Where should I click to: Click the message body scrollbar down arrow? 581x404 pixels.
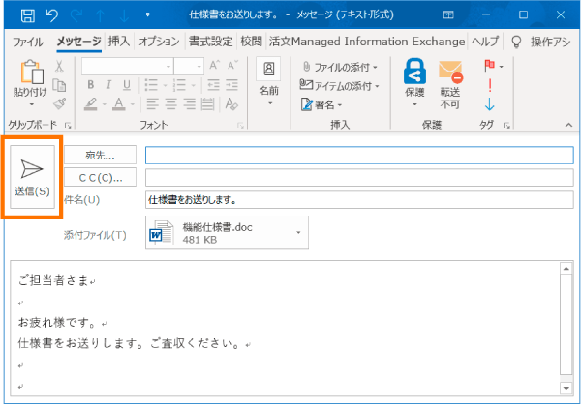pyautogui.click(x=566, y=388)
